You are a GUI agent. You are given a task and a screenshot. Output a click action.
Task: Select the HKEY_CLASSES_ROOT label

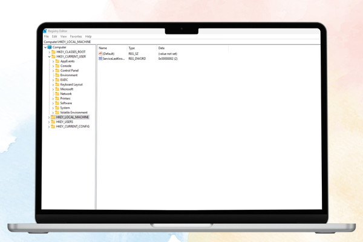(71, 52)
